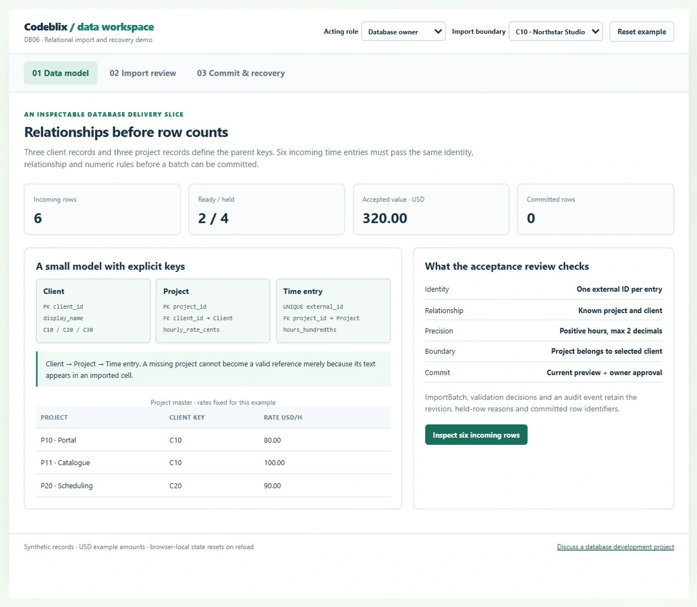Screen dimensions: 697x607
Task: Click the 'UNIQUE external_id' field text
Action: (313, 306)
